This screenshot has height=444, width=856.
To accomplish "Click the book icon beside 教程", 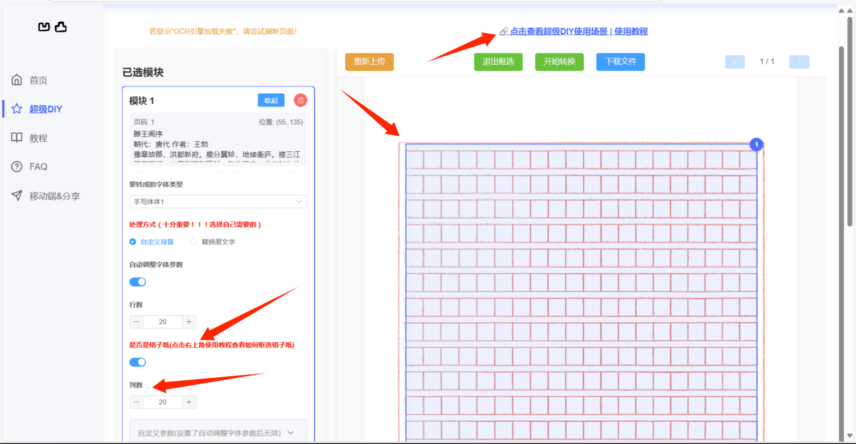I will pyautogui.click(x=16, y=138).
